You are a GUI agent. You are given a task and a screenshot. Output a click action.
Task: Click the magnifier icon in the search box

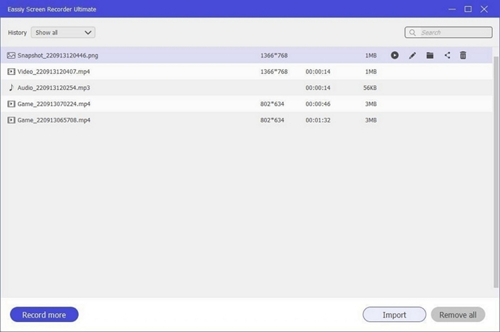pos(412,32)
